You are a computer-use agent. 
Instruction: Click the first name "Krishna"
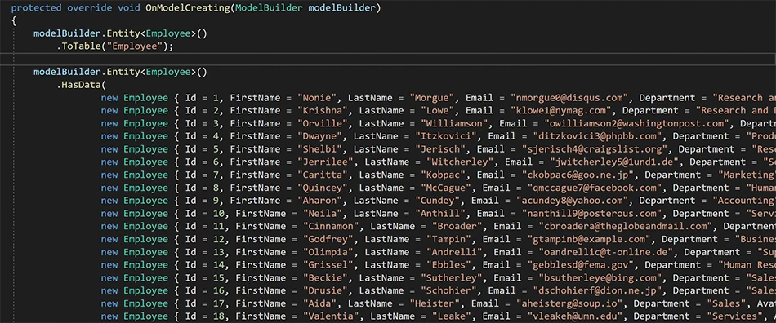(322, 111)
